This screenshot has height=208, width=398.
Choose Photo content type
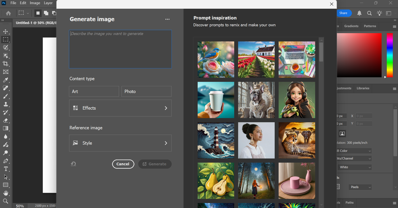point(146,92)
